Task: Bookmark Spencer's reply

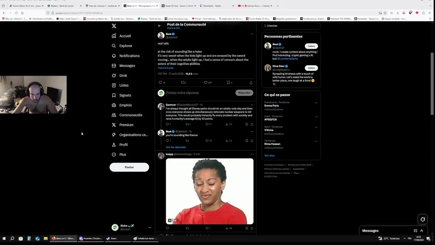Action: 247,124
